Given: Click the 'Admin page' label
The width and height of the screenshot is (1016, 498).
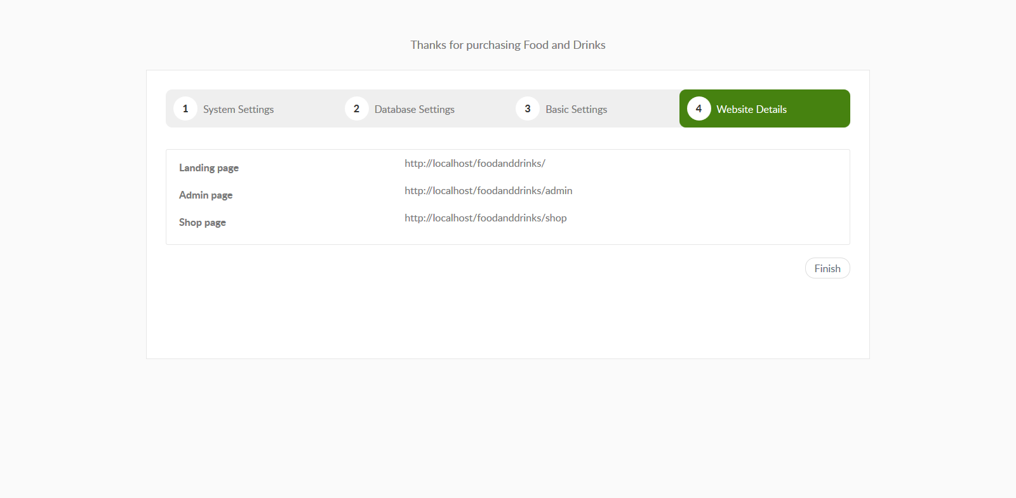Looking at the screenshot, I should pos(206,195).
